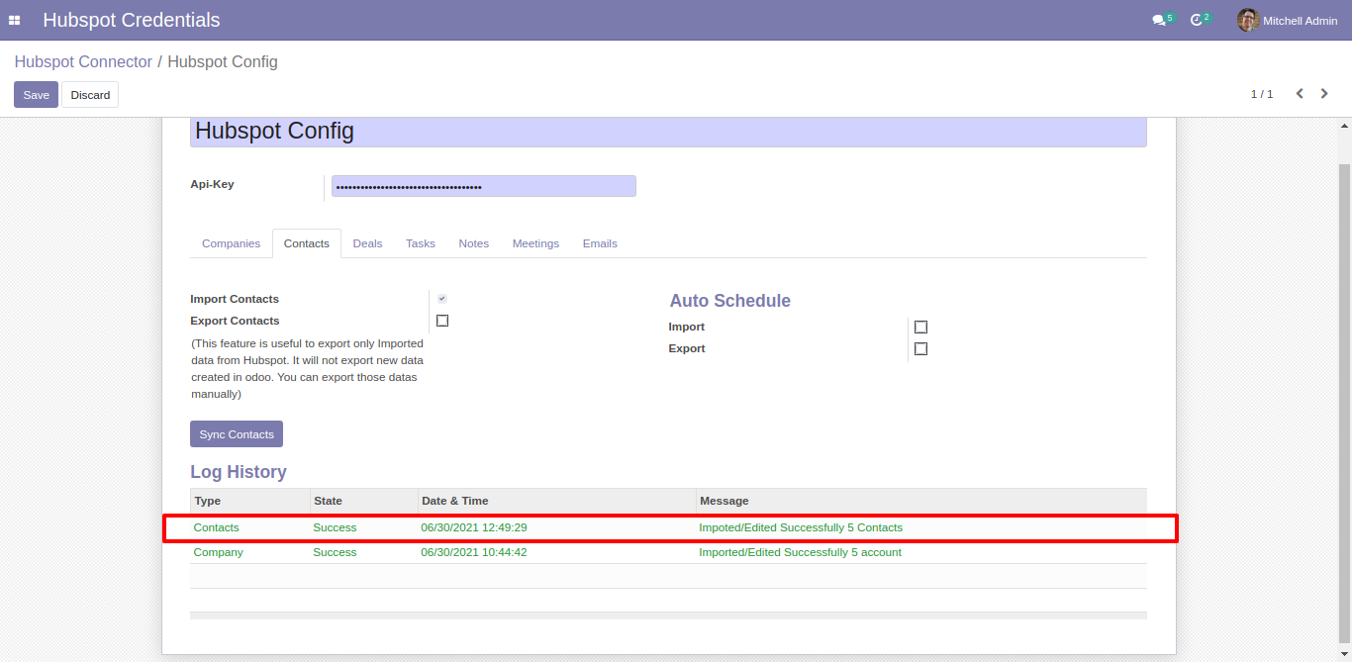
Task: Edit the Hubspot Config name field
Action: coord(668,132)
